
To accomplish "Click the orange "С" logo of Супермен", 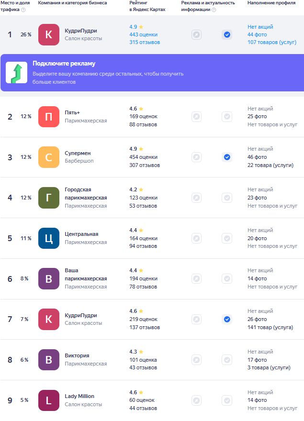I will (49, 157).
